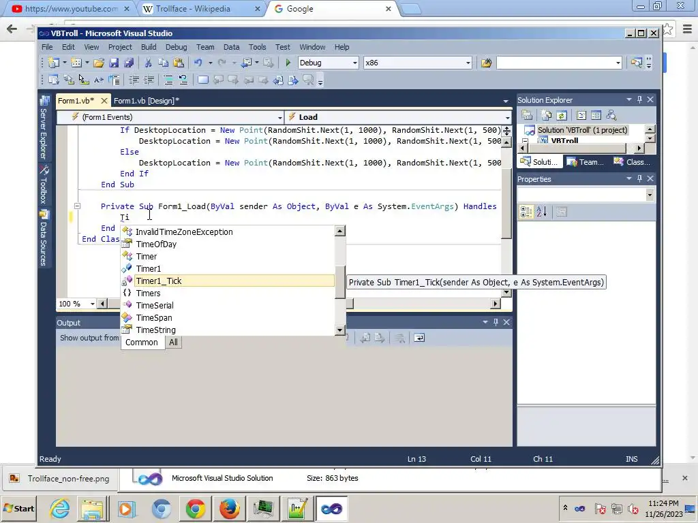Collapse the Form1_Load sub outline
Image resolution: width=698 pixels, height=523 pixels.
(77, 206)
